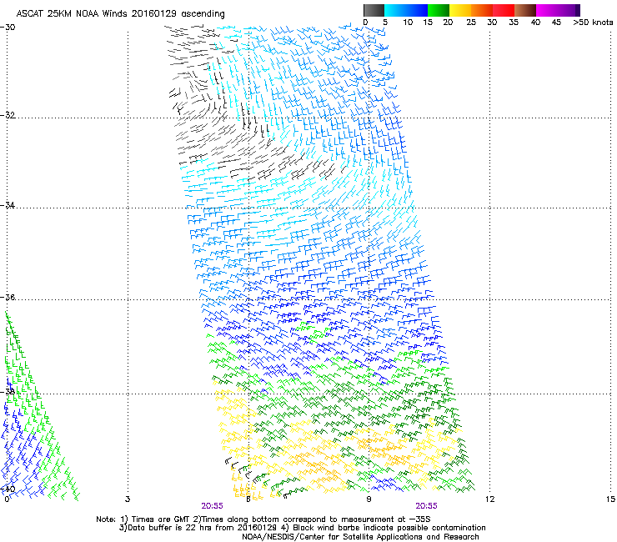Click the '15' longitude axis label

point(610,499)
